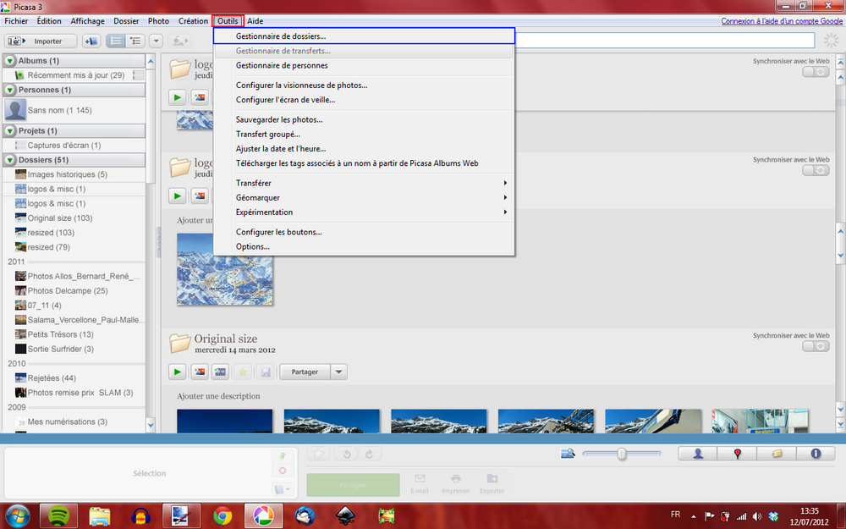Open the Places map pin panel
This screenshot has height=529, width=846.
point(738,454)
